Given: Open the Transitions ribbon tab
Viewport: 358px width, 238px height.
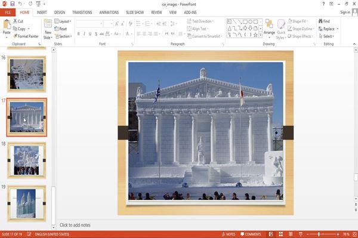Looking at the screenshot, I should click(x=82, y=13).
